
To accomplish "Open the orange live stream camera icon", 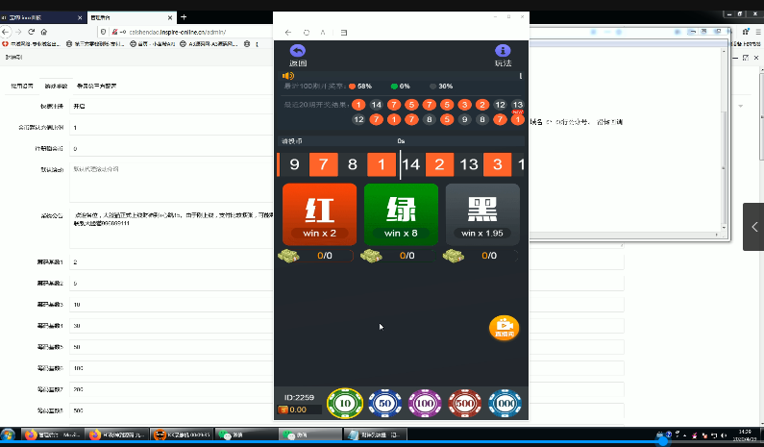I will tap(504, 327).
